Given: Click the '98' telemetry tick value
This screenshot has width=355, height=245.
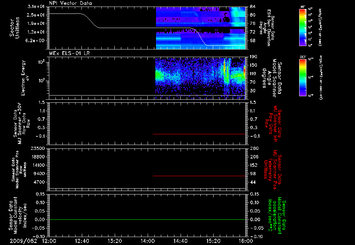Looking at the screenshot, I should (x=253, y=174).
